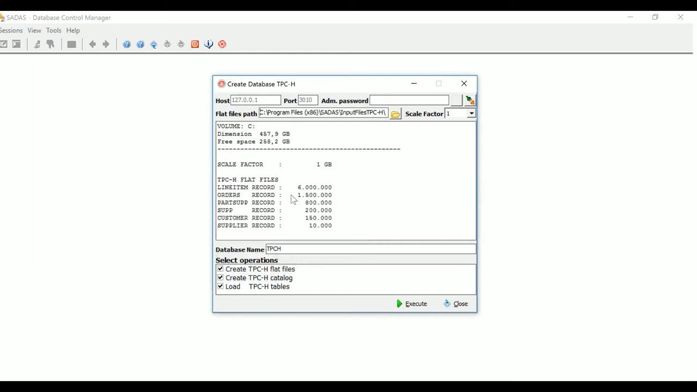Disable the Load TPC-H tables operation
Screen dimensions: 697x392
pos(220,286)
